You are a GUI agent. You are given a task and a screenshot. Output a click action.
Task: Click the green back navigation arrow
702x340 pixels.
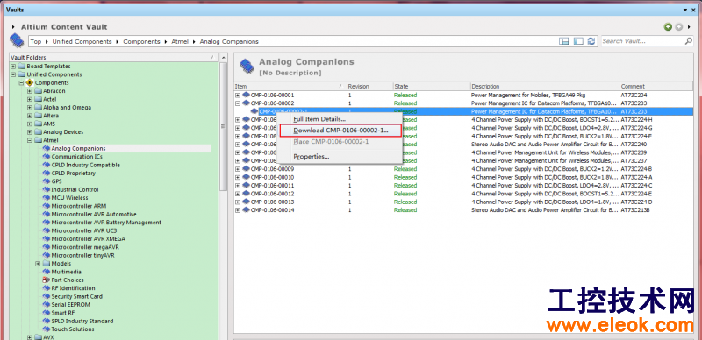[x=668, y=27]
